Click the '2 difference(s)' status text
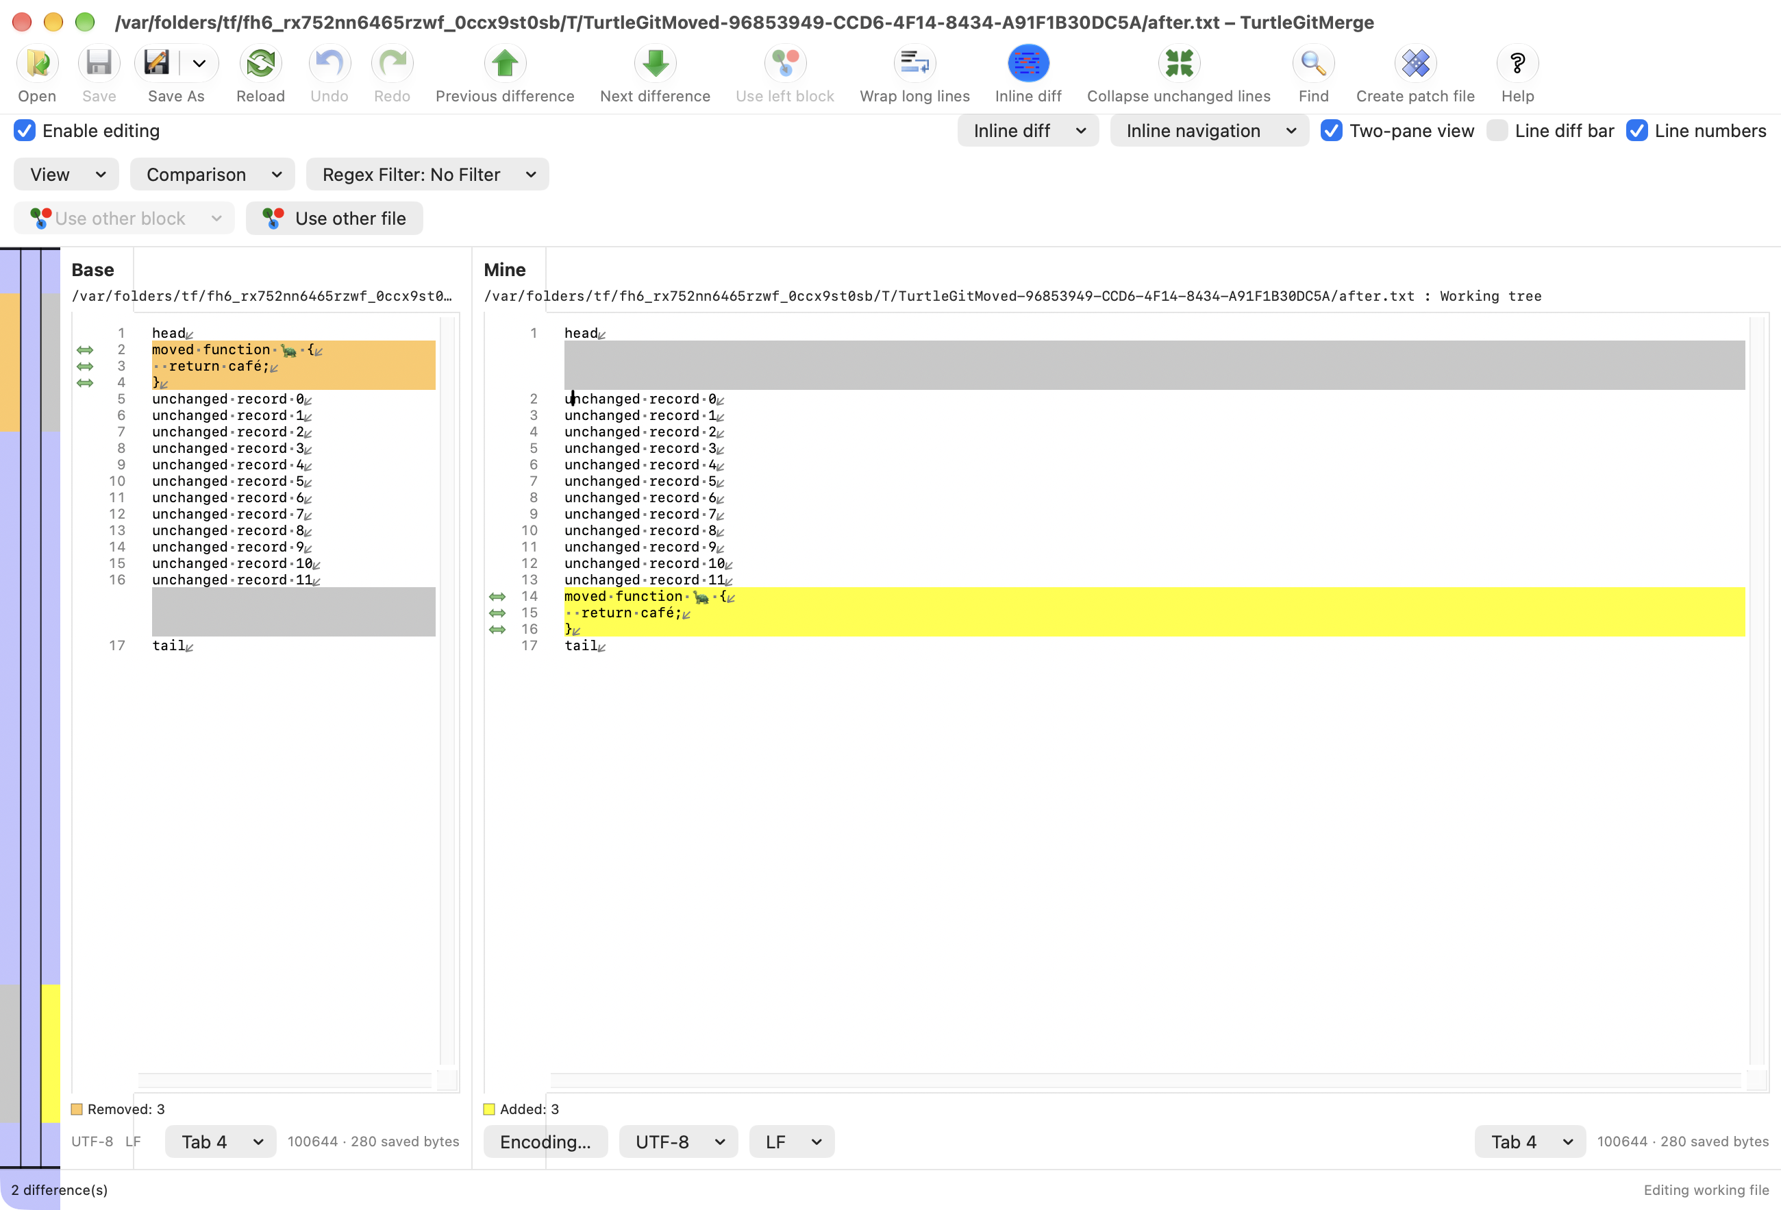Image resolution: width=1781 pixels, height=1210 pixels. tap(59, 1190)
